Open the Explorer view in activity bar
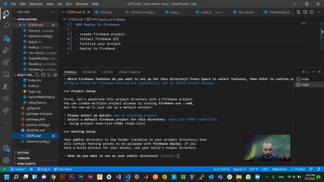324x182 pixels. (x=6, y=14)
